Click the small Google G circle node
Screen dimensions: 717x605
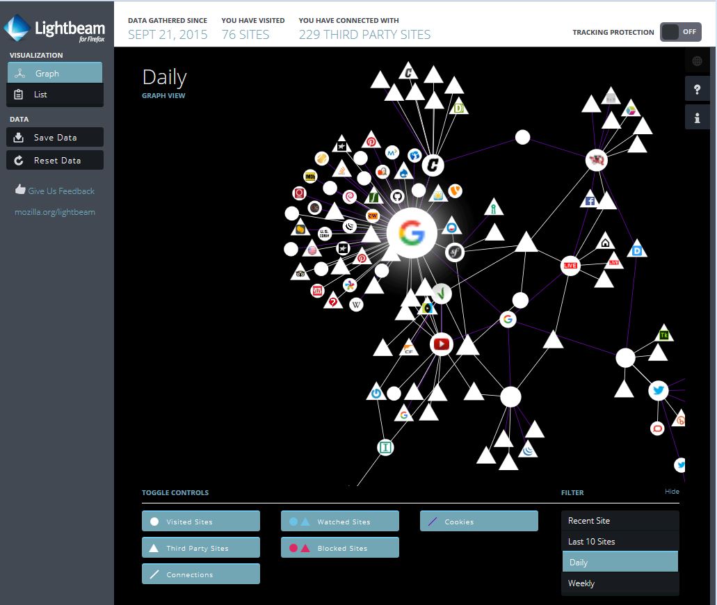click(x=508, y=319)
